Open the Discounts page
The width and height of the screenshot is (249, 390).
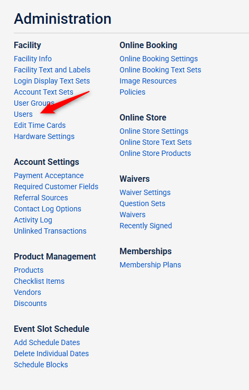[x=30, y=303]
